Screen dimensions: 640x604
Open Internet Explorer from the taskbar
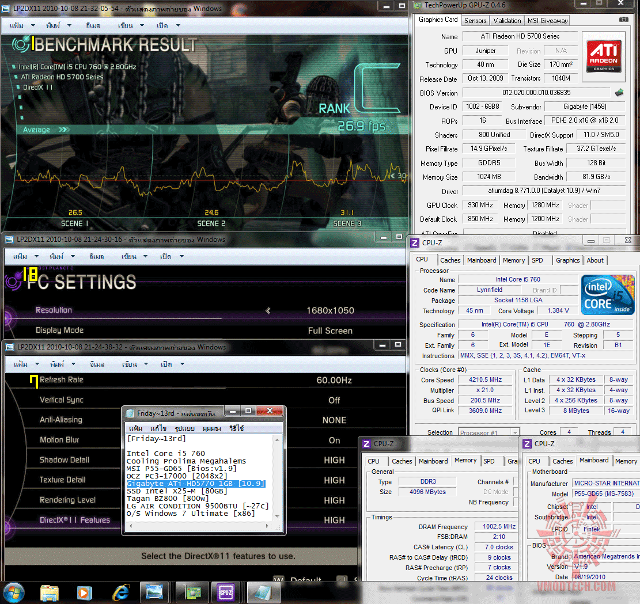click(120, 592)
